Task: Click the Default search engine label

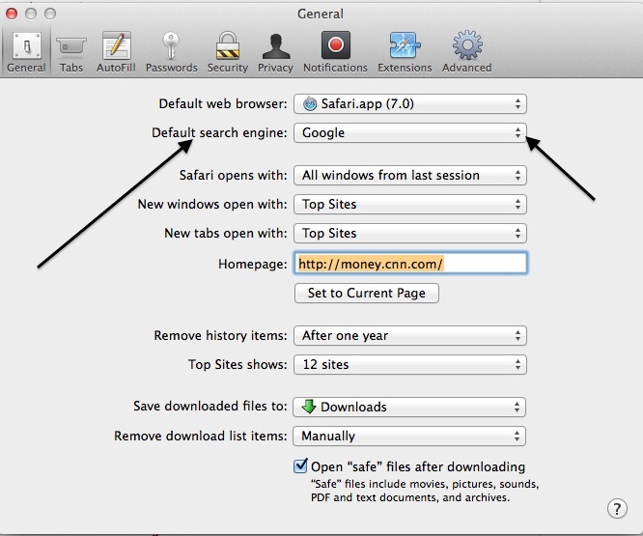Action: [219, 133]
